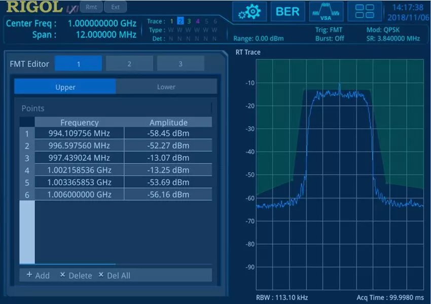Open the settings gear icon
The image size is (431, 304).
[249, 12]
